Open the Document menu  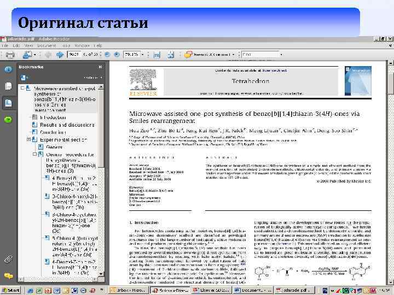pos(47,46)
